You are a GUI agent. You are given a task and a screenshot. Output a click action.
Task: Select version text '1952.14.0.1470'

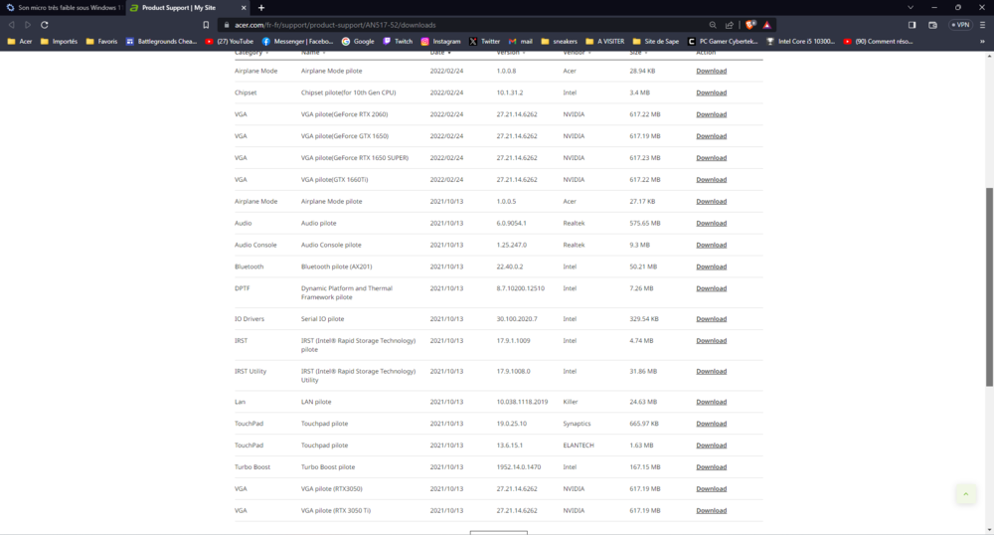tap(519, 467)
